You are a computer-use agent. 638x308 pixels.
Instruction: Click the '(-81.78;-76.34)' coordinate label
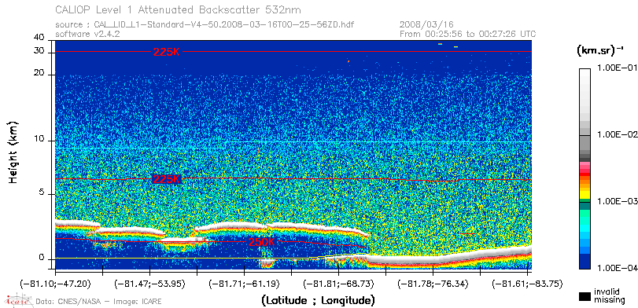pos(433,284)
